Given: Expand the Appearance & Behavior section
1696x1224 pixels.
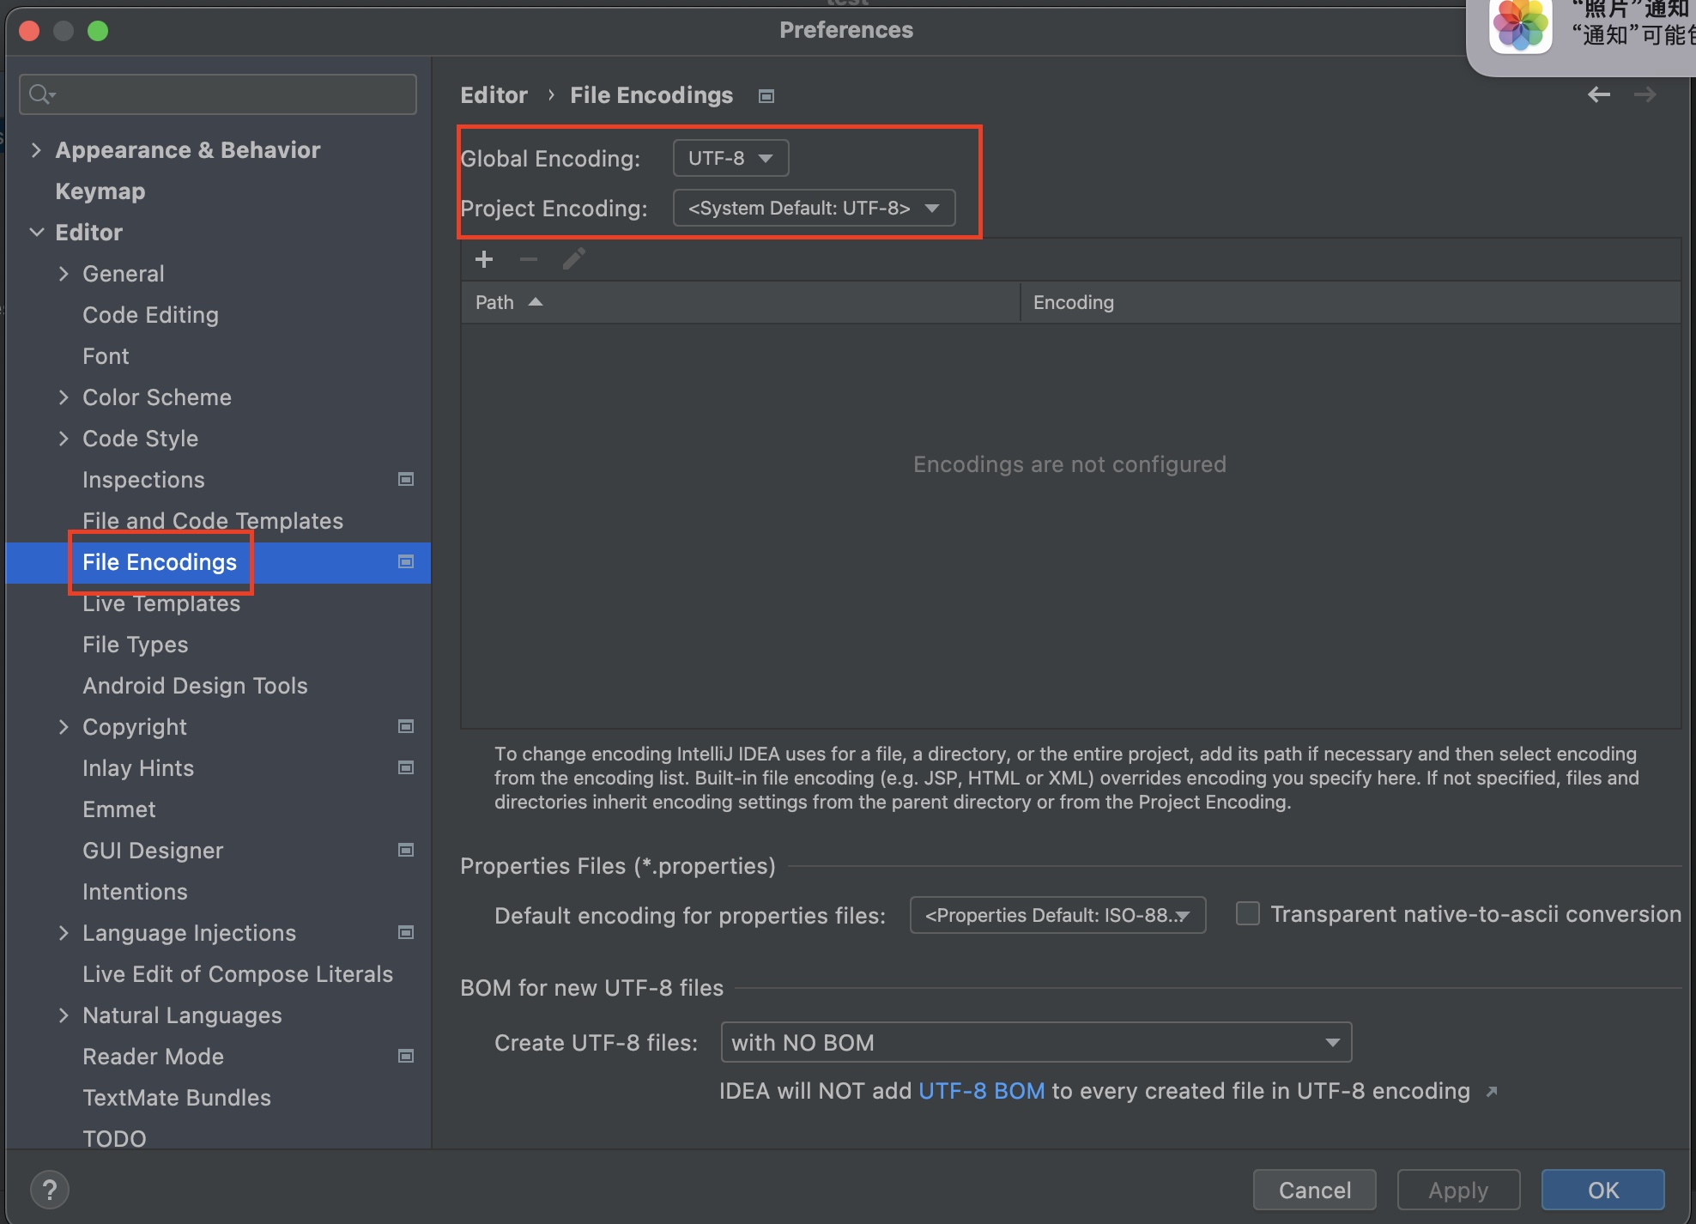Looking at the screenshot, I should [x=36, y=150].
